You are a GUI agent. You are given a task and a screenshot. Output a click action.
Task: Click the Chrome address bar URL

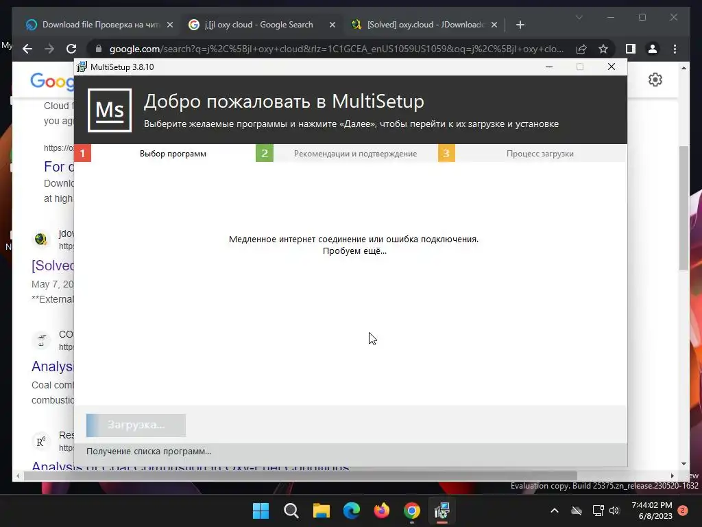point(336,49)
